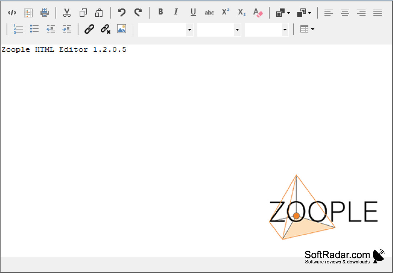Open the document properties icon
Image resolution: width=393 pixels, height=273 pixels.
(x=28, y=12)
